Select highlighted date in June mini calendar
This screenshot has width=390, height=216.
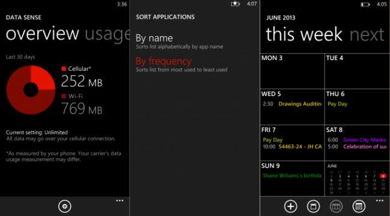(383, 176)
